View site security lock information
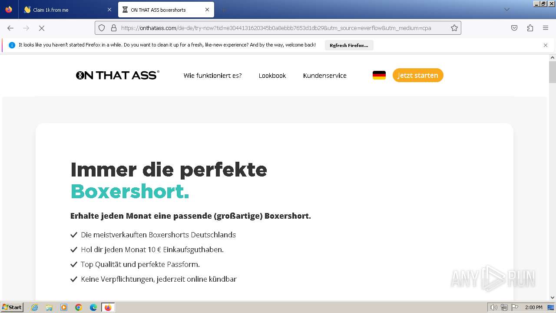Viewport: 556px width, 313px height. (x=114, y=28)
